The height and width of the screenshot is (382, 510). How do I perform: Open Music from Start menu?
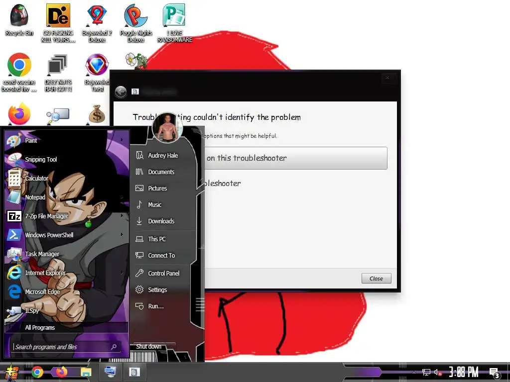(x=154, y=204)
